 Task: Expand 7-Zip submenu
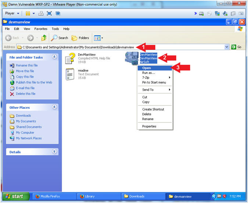(x=155, y=78)
